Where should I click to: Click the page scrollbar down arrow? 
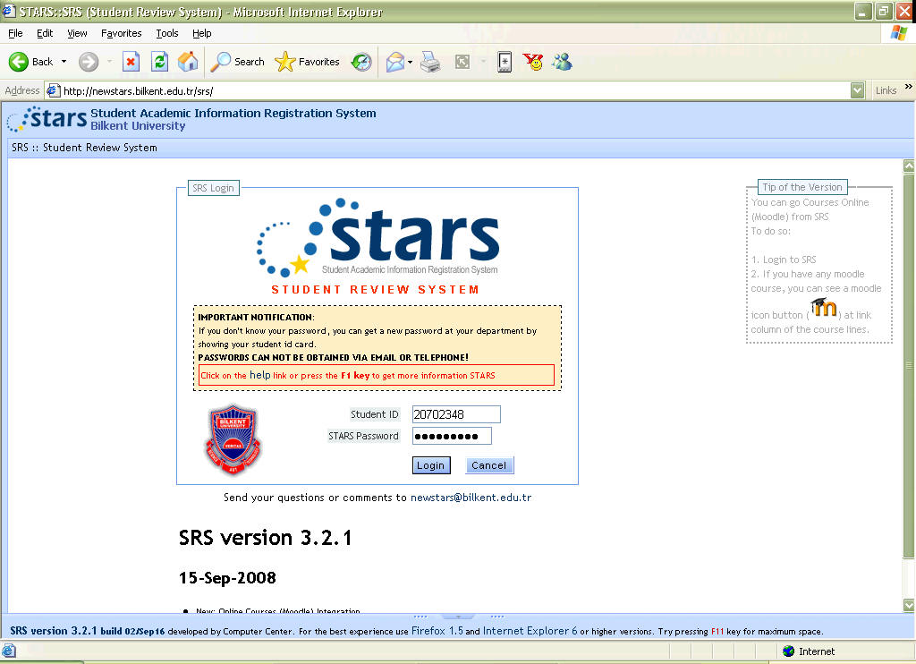[909, 605]
